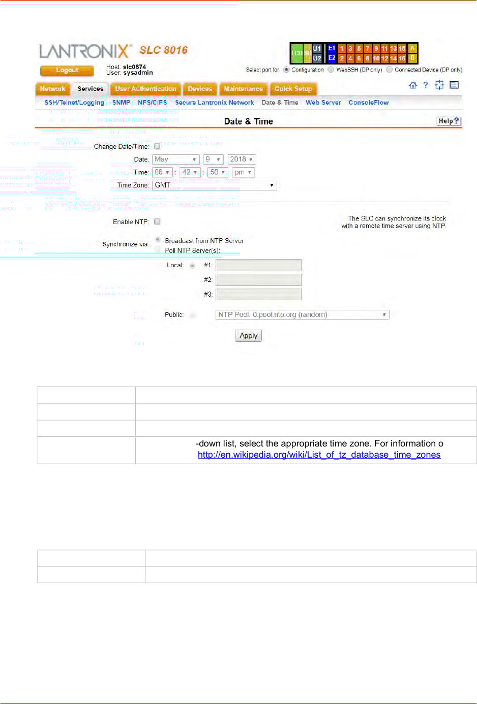Open the SNMP submenu item
Viewport: 477px width, 704px height.
coord(121,103)
